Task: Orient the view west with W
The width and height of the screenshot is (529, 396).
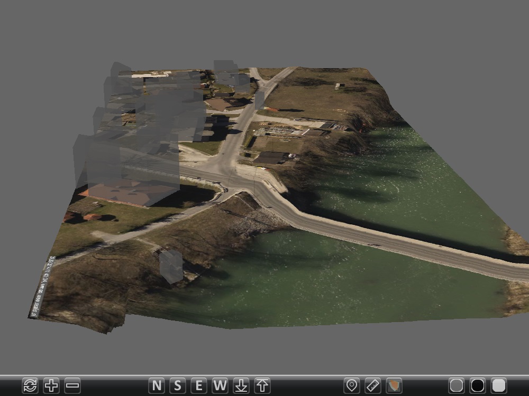Action: 220,385
